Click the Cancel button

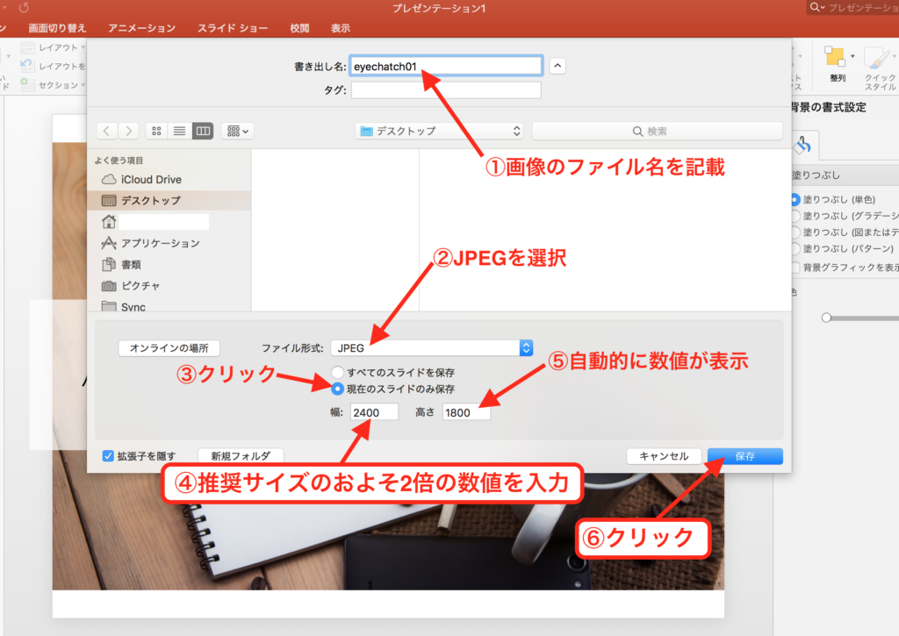664,456
